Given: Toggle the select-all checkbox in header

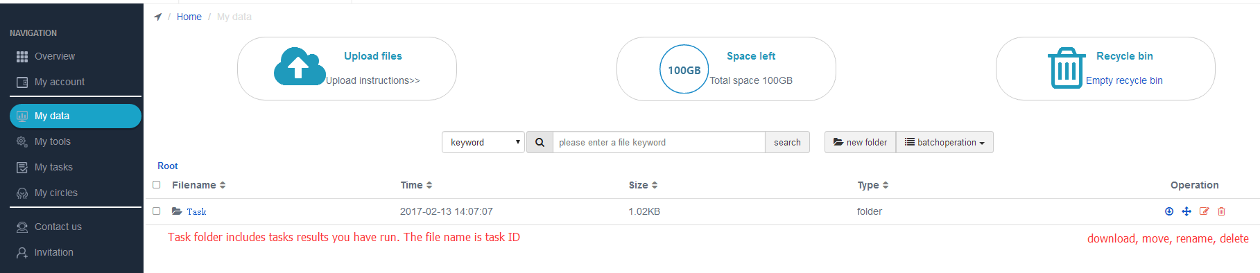Looking at the screenshot, I should 157,184.
